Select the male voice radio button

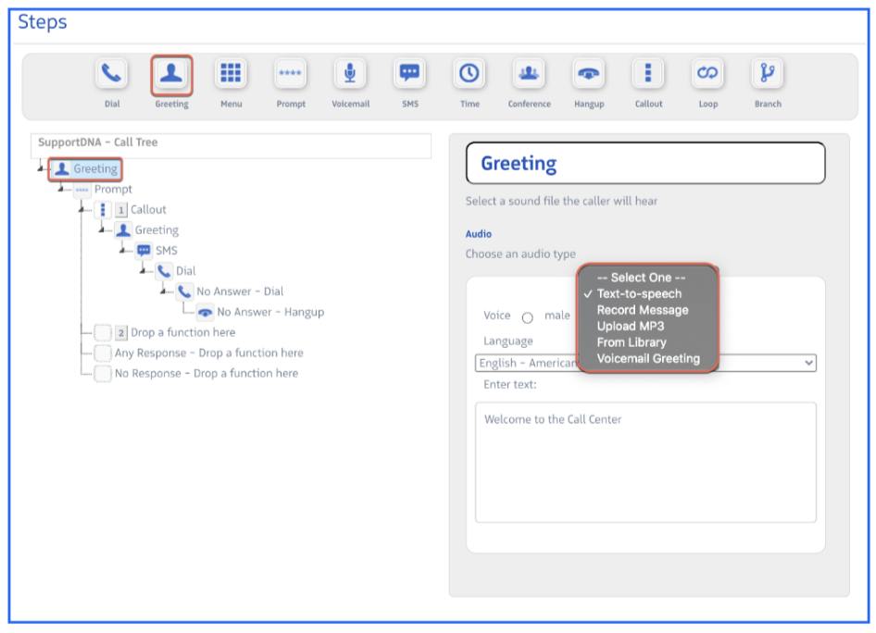(x=527, y=317)
